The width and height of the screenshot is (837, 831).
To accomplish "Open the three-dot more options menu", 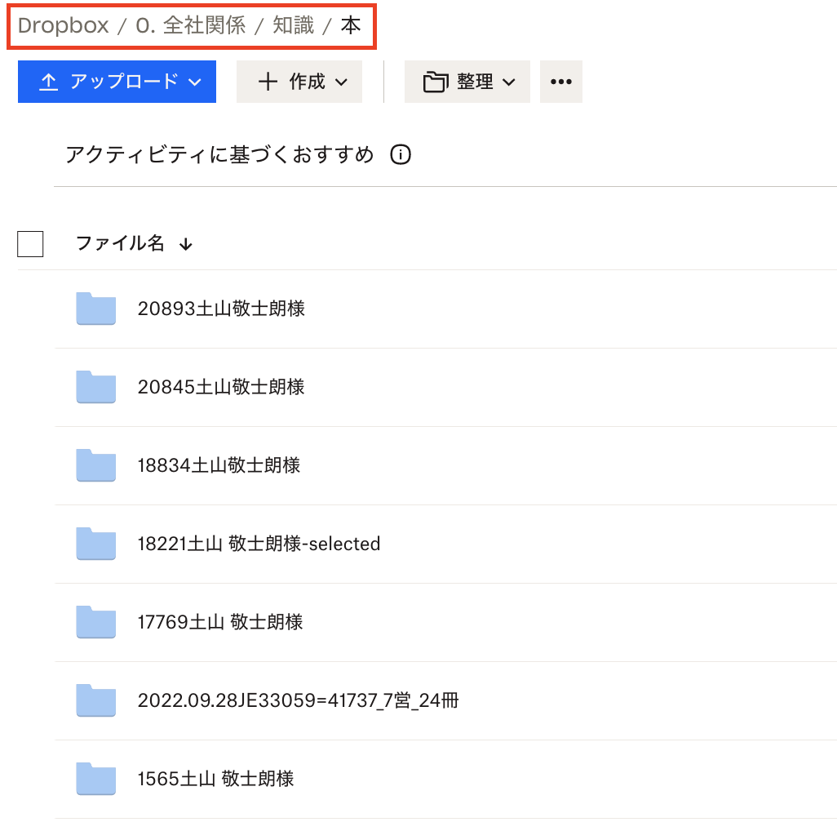I will coord(561,82).
